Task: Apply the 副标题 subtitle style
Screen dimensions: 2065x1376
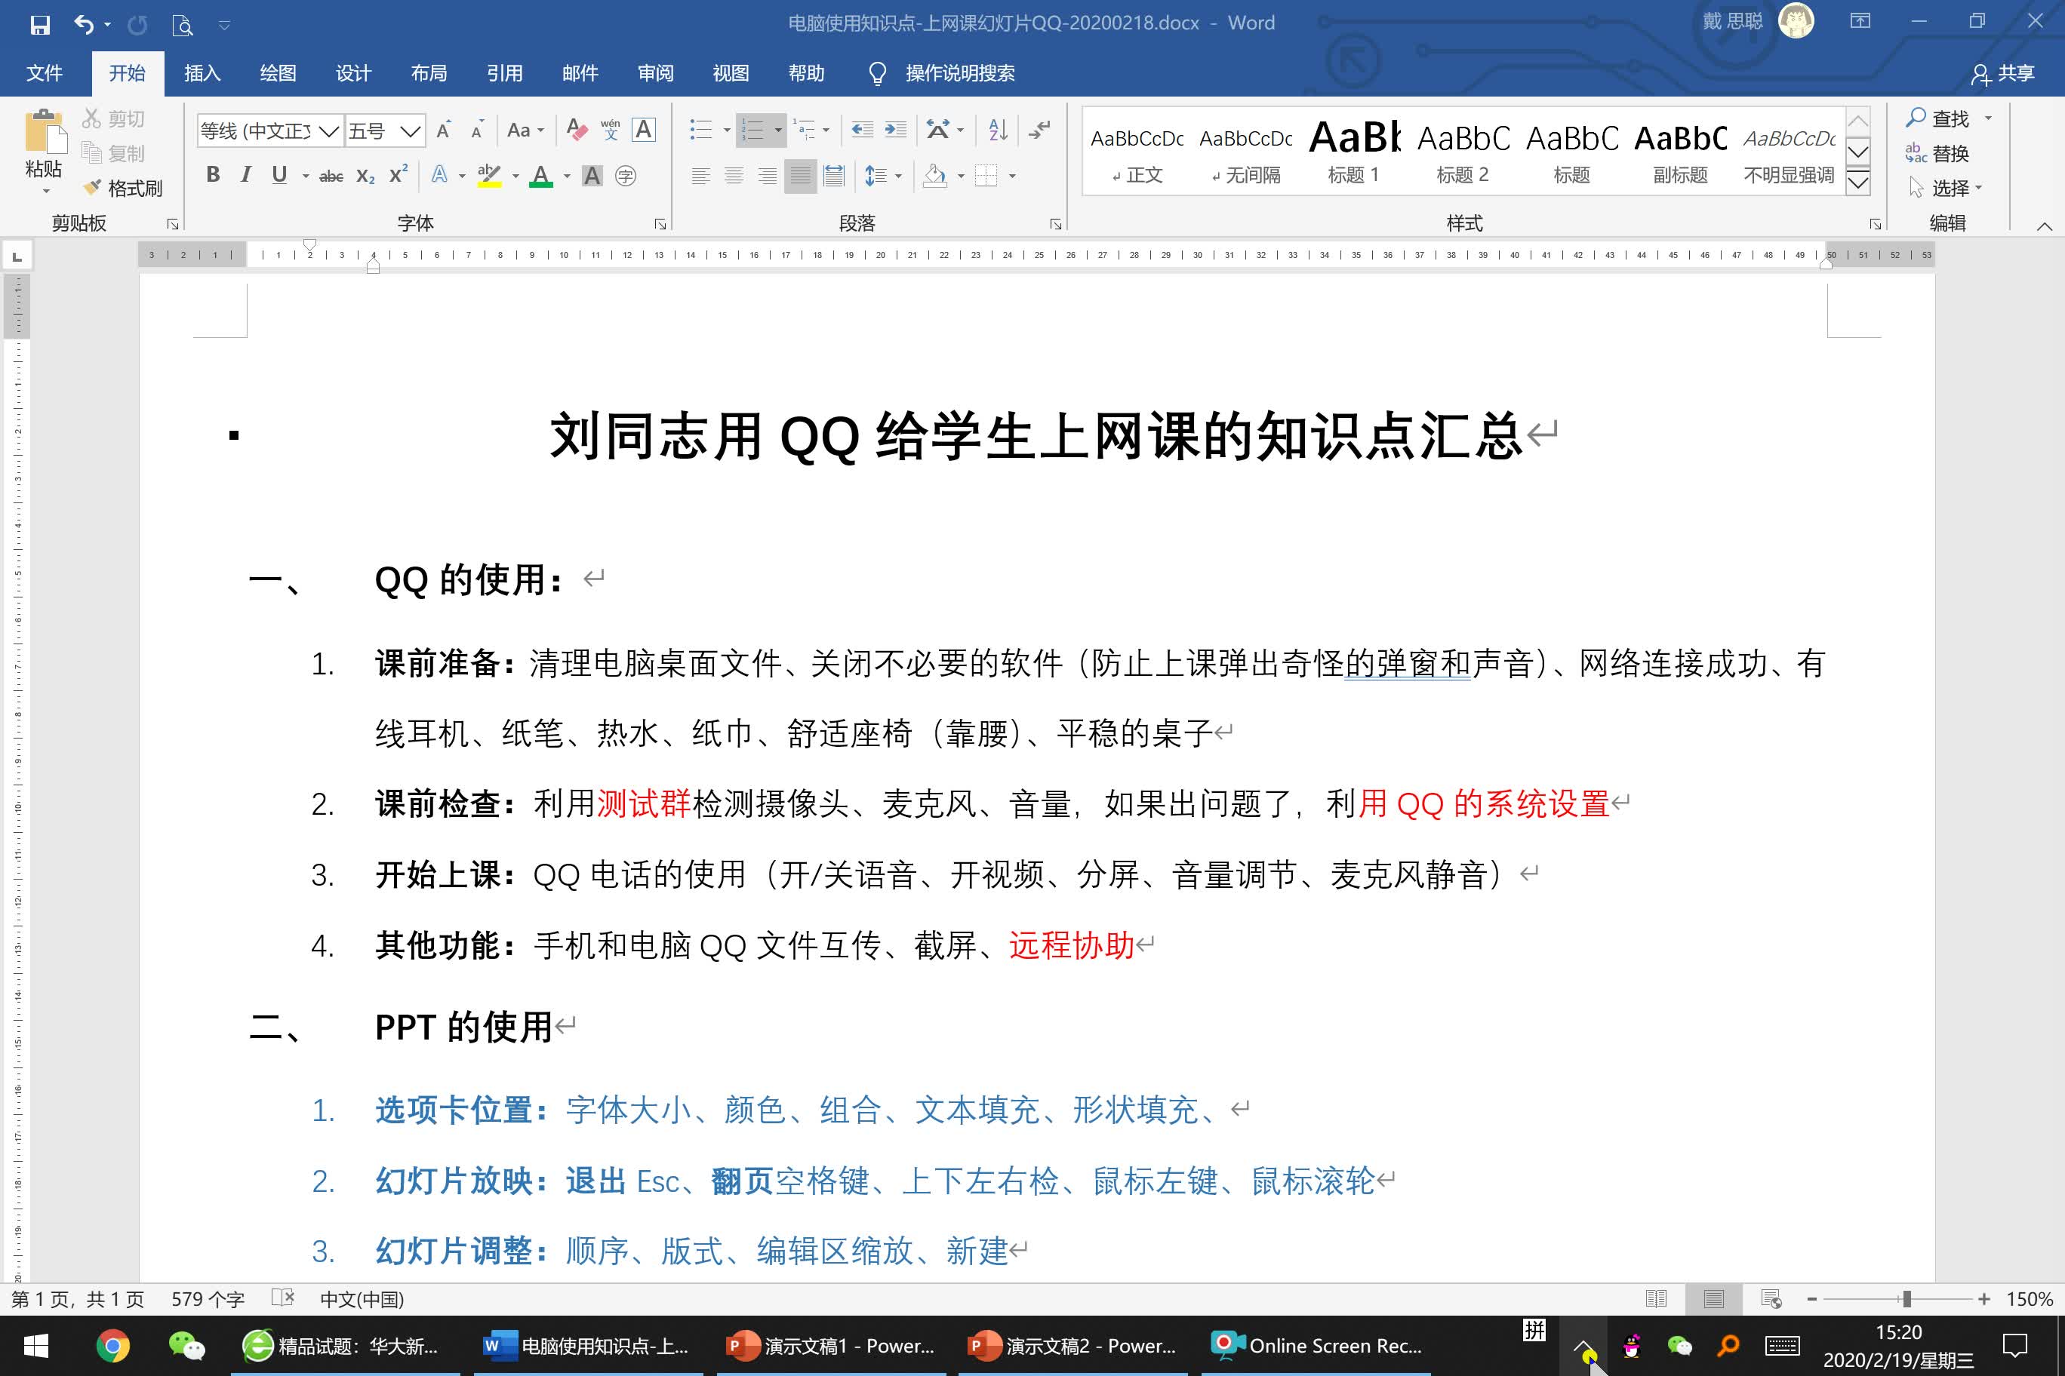Action: (1680, 152)
